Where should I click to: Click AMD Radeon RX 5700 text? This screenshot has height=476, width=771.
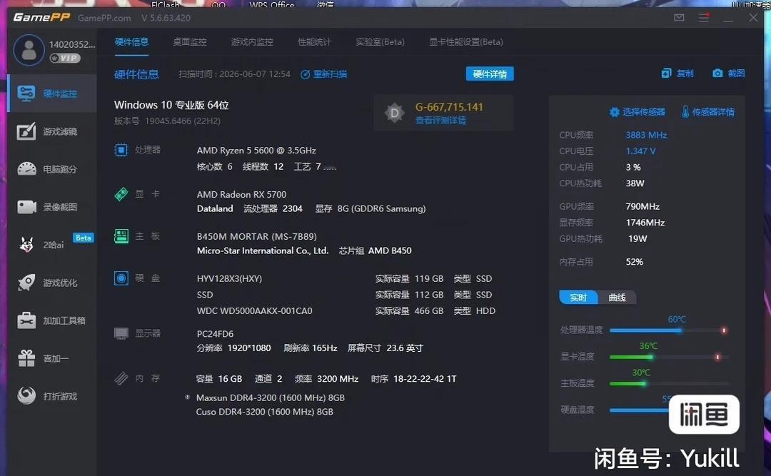pyautogui.click(x=241, y=195)
